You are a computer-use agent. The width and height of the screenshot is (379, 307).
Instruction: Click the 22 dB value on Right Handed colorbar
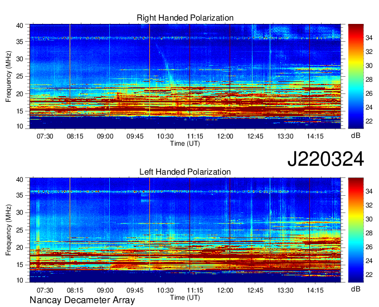point(369,121)
